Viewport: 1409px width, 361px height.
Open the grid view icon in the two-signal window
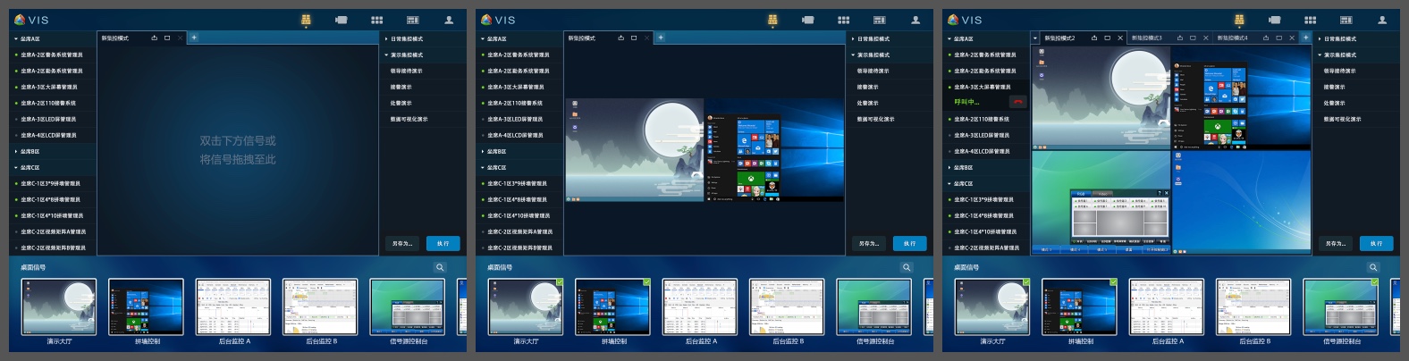843,20
